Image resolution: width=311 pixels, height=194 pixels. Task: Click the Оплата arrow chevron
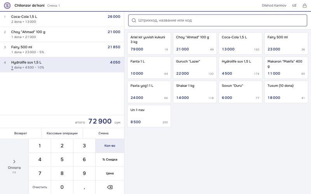click(14, 161)
